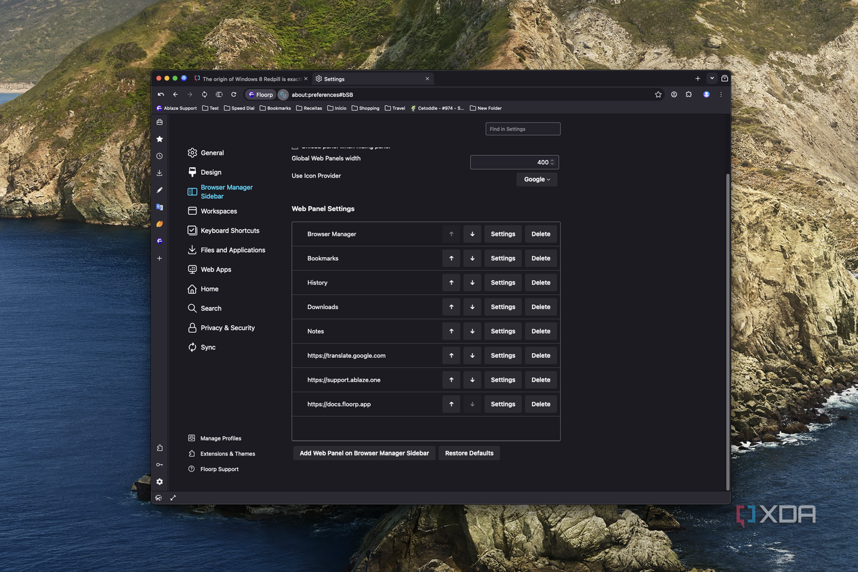Open passwords key icon in sidebar

[159, 464]
